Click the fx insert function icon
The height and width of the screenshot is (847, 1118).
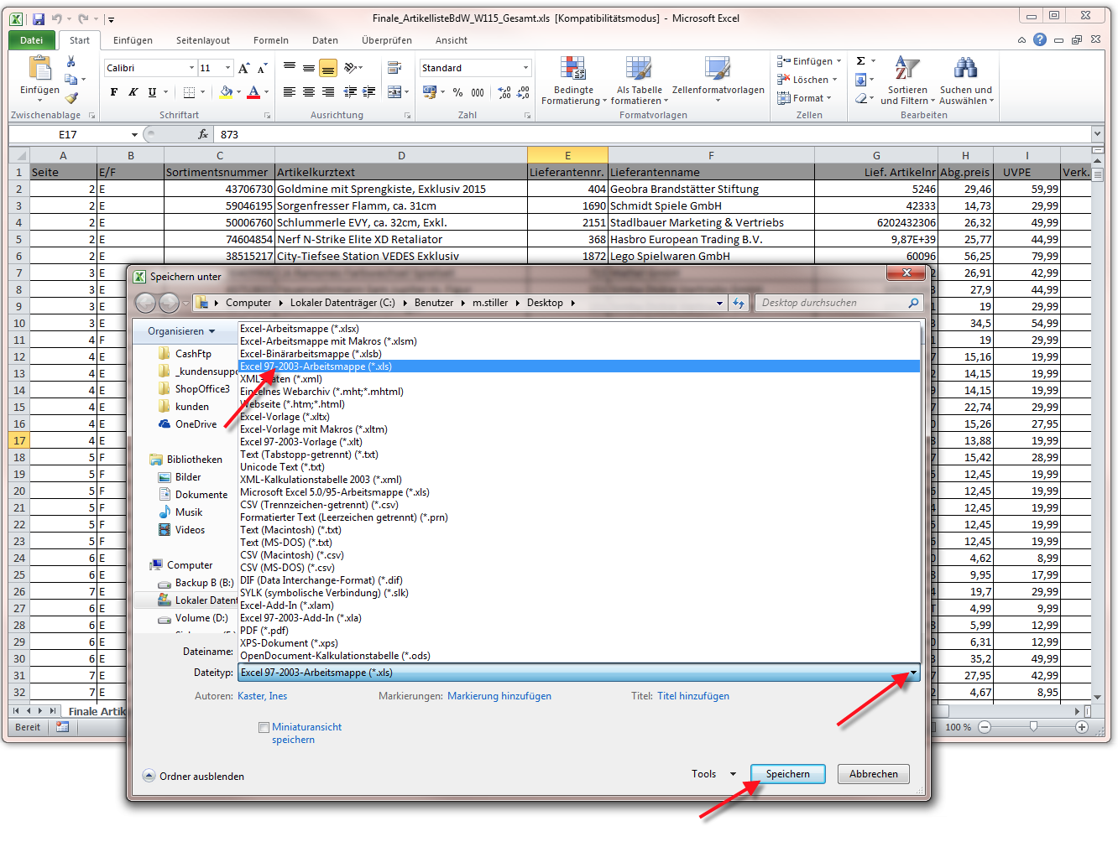[203, 134]
